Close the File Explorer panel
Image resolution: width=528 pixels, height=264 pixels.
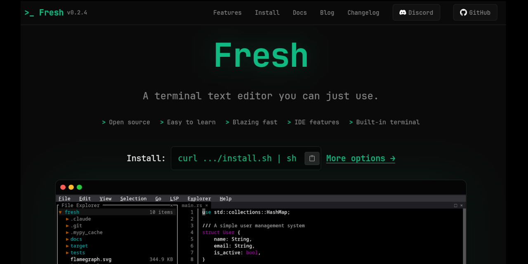172,205
